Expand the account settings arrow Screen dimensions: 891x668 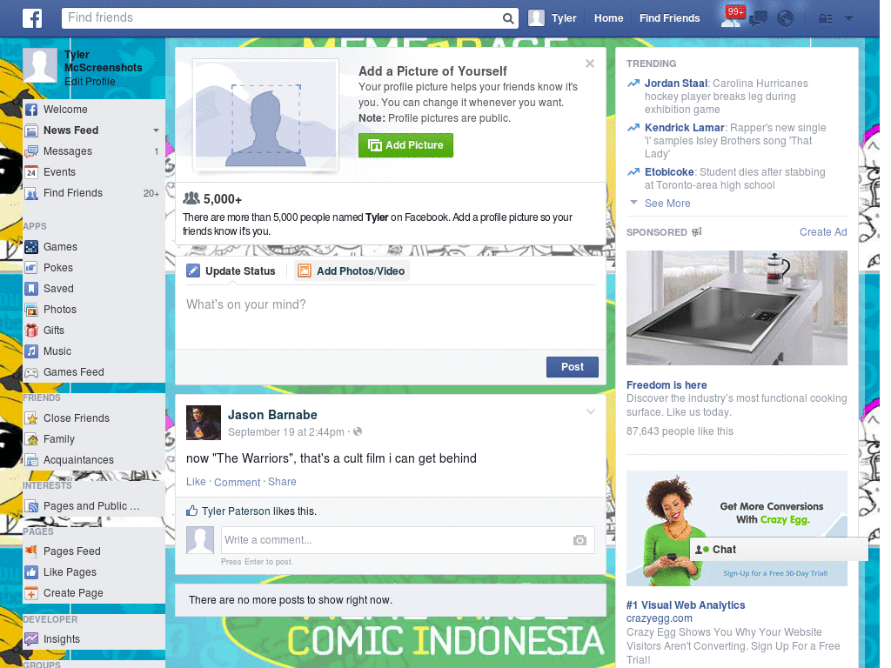848,17
